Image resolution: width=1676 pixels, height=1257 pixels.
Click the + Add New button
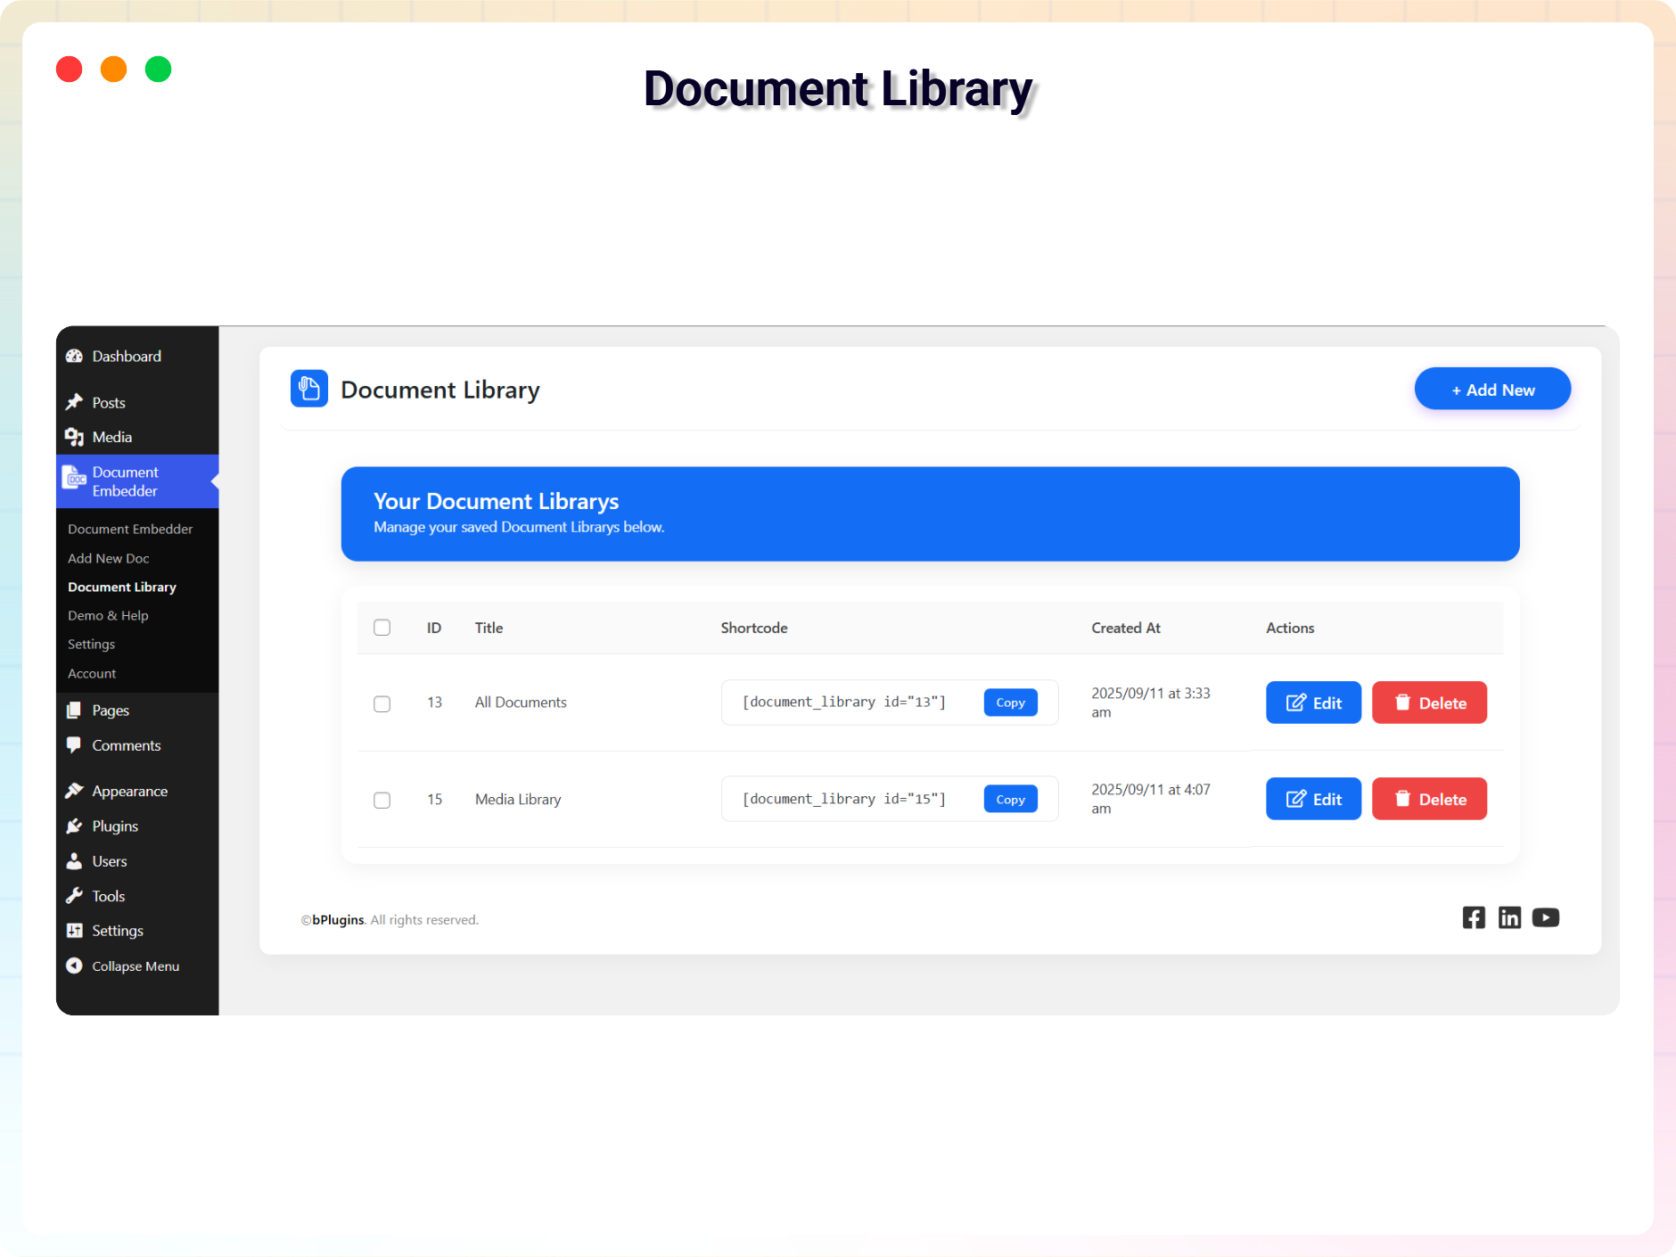(x=1492, y=389)
